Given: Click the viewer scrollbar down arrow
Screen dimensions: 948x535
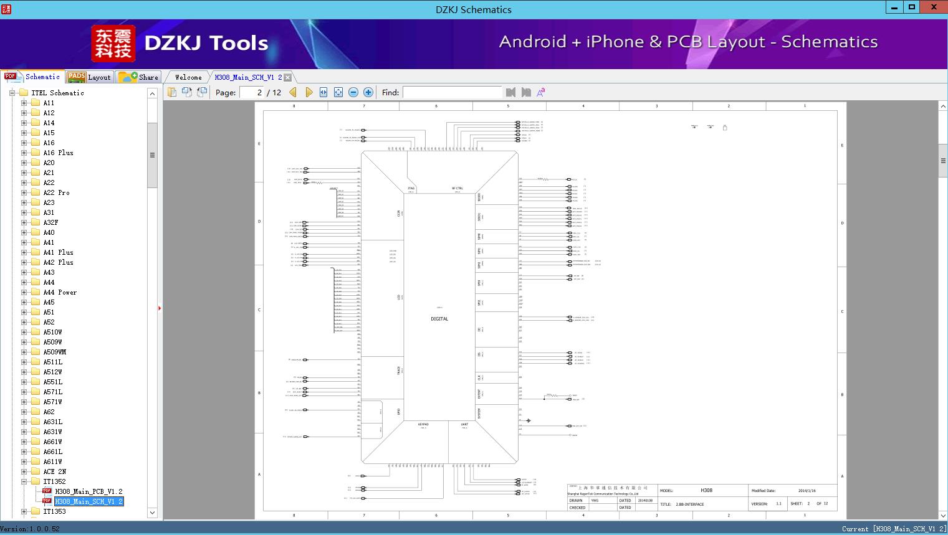Looking at the screenshot, I should [943, 515].
